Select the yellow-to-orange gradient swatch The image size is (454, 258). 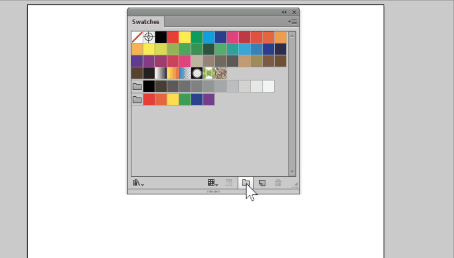click(x=173, y=73)
